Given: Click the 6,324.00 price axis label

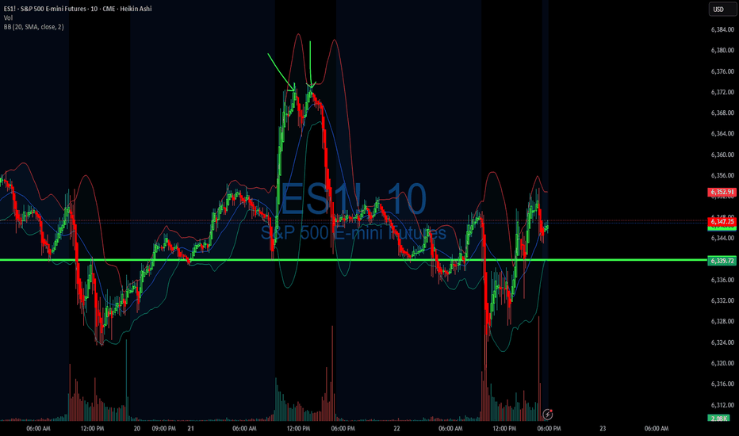Looking at the screenshot, I should pos(722,342).
